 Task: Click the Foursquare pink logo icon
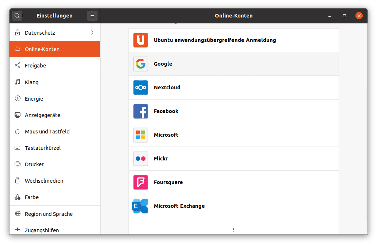(141, 182)
